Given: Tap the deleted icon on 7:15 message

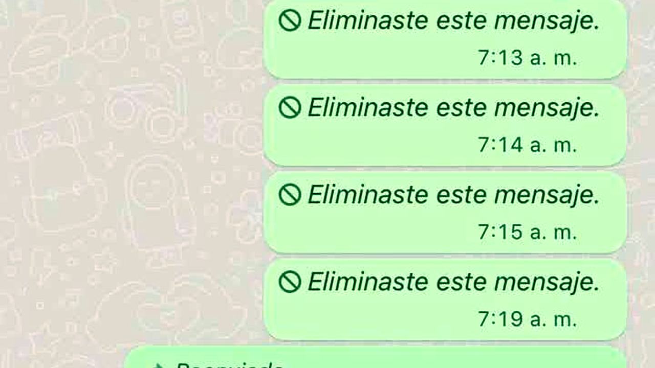Looking at the screenshot, I should (x=290, y=195).
